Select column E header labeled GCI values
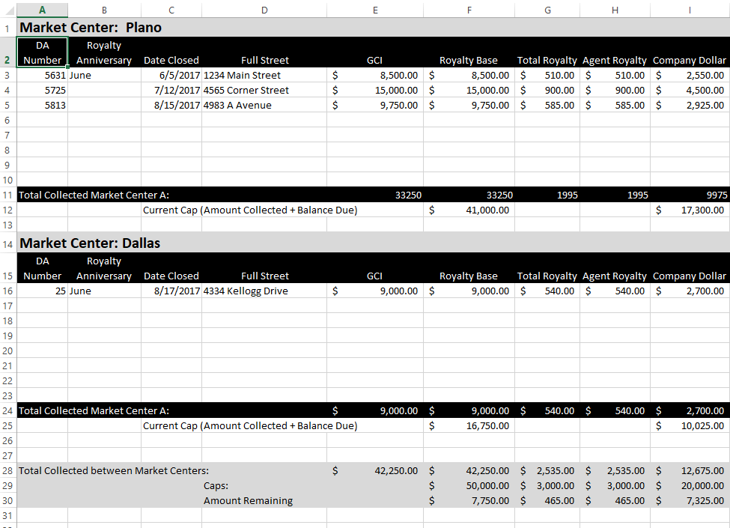 point(374,10)
